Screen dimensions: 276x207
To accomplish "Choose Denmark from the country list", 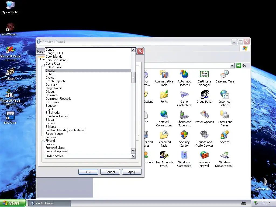I will pyautogui.click(x=88, y=85).
